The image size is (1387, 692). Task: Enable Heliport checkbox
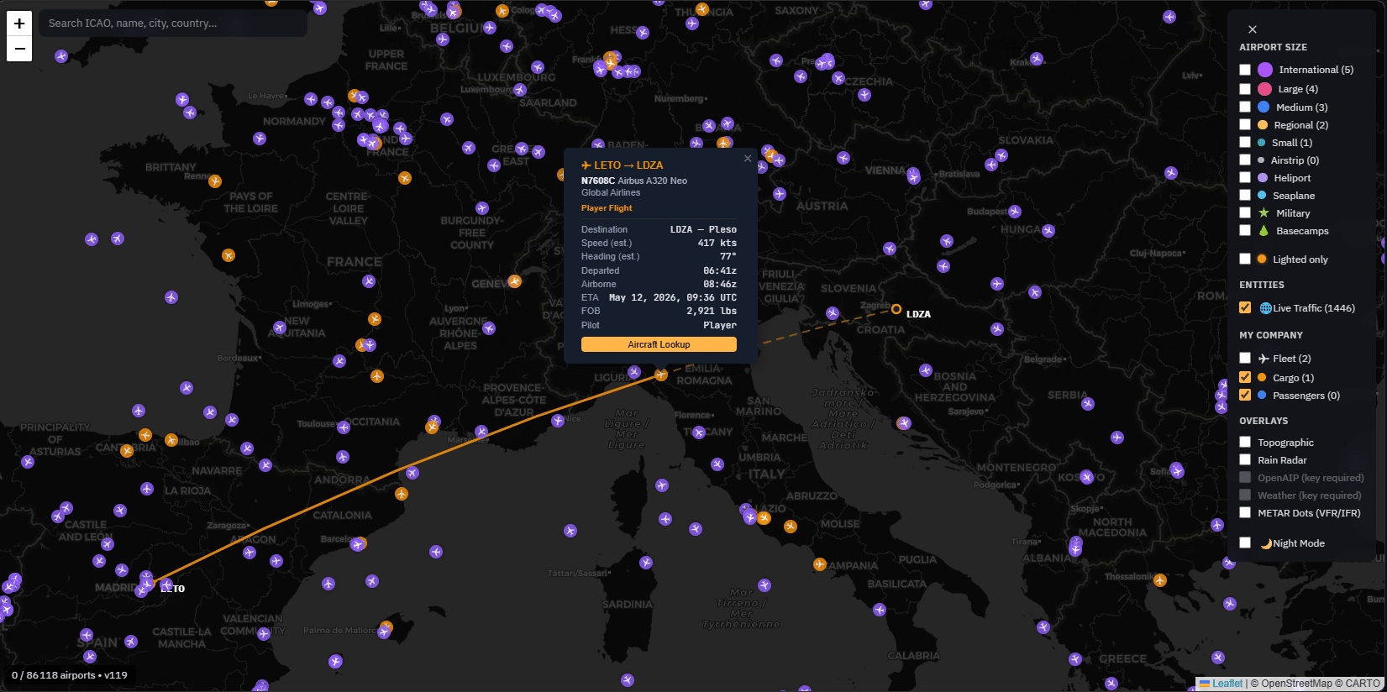click(1245, 178)
